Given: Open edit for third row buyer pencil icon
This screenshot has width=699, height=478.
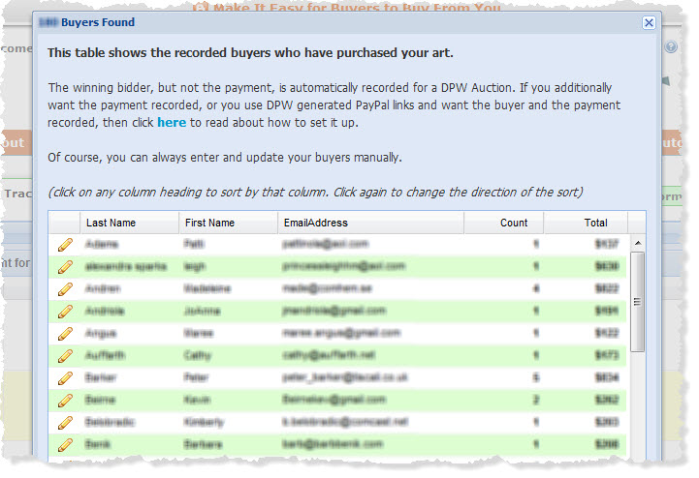Looking at the screenshot, I should pyautogui.click(x=65, y=289).
